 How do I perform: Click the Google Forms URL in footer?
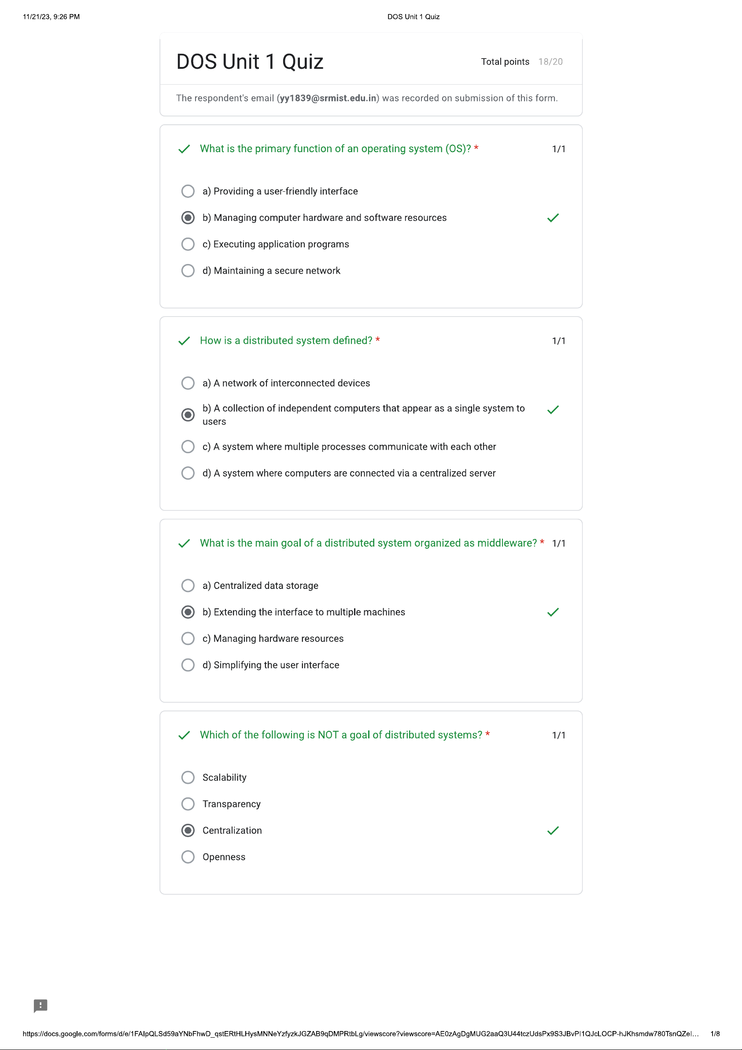pyautogui.click(x=360, y=1034)
